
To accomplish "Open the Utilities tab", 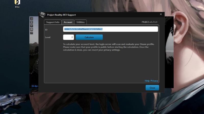I will click(x=80, y=22).
